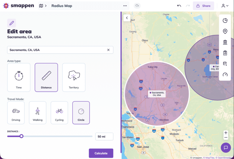Choose Walking travel mode
The height and width of the screenshot is (159, 234).
(37, 113)
